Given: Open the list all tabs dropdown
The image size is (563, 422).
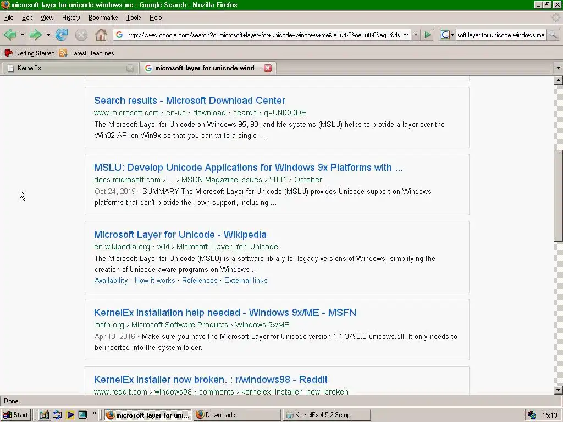Looking at the screenshot, I should [x=558, y=68].
